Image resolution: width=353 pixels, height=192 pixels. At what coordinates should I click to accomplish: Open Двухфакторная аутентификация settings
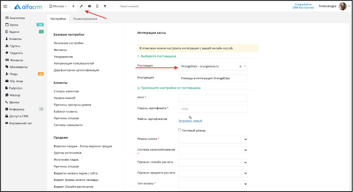[76, 70]
